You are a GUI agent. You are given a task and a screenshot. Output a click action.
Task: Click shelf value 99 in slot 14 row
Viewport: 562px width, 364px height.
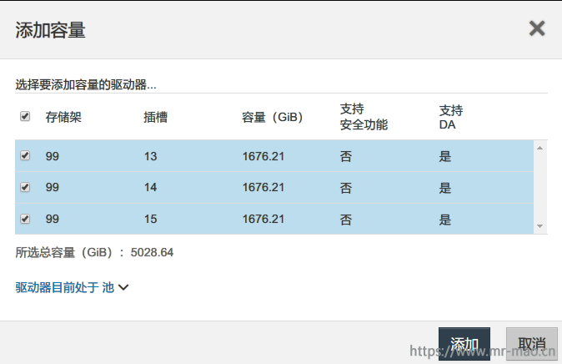pos(52,187)
